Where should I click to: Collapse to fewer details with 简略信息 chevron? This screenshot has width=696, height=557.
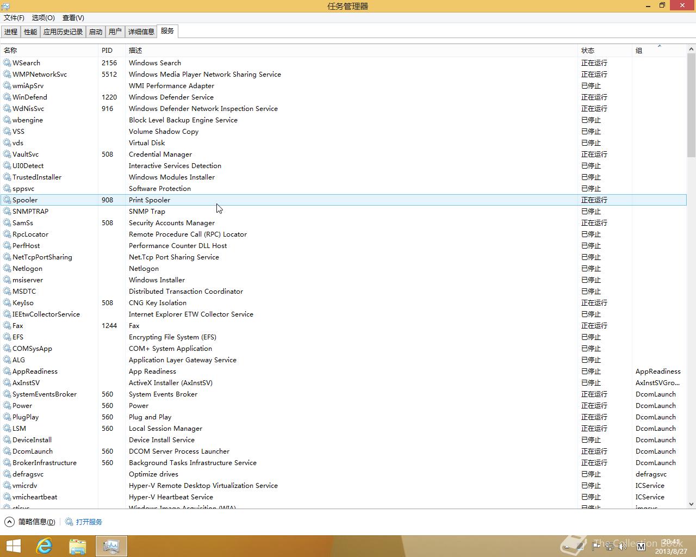tap(9, 522)
